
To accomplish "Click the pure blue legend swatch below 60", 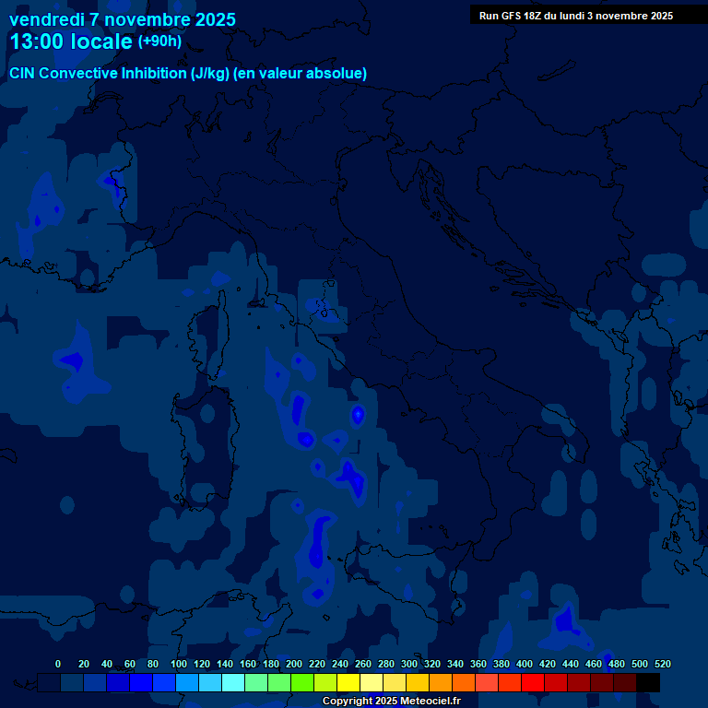I will click(x=141, y=683).
